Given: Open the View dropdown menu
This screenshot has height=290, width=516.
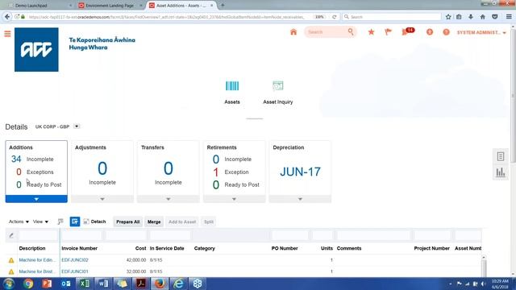Looking at the screenshot, I should tap(40, 222).
